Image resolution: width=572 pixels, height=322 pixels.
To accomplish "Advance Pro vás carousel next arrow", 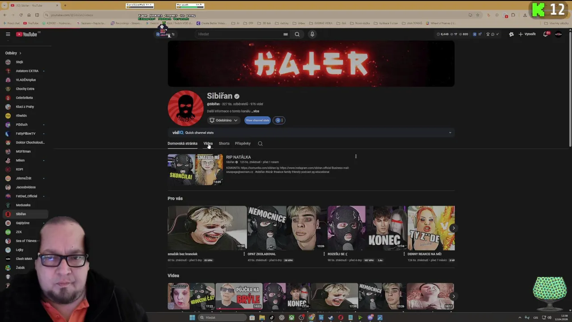I will coord(453,228).
